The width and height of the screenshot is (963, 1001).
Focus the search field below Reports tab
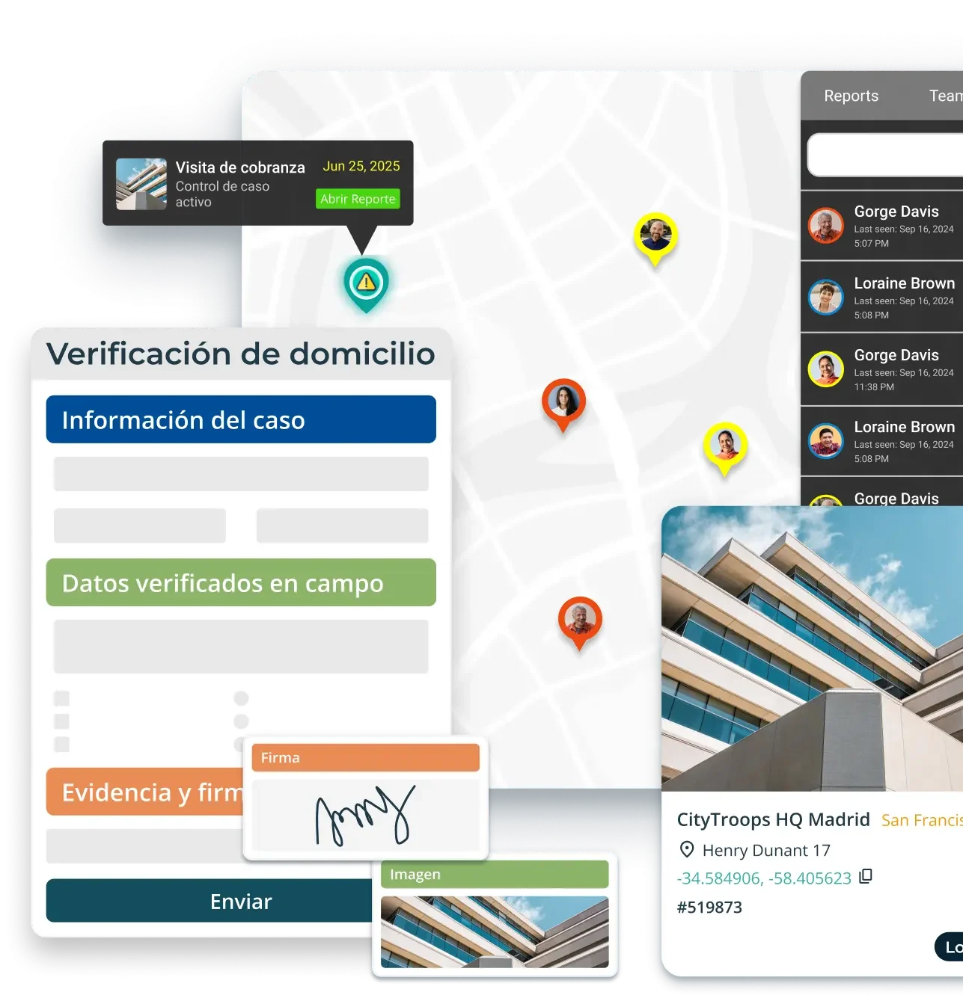[885, 155]
